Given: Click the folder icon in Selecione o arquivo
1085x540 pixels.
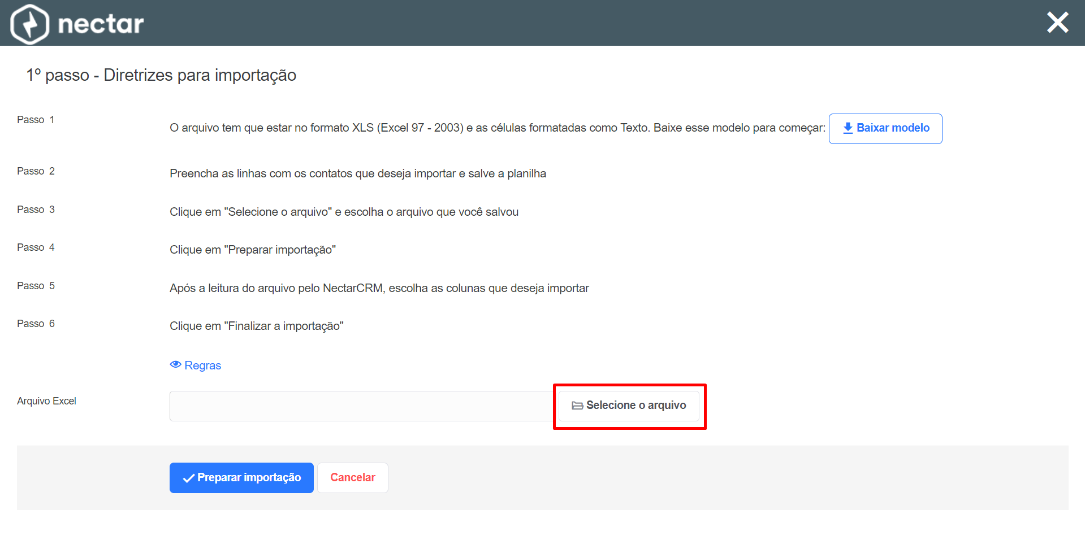Looking at the screenshot, I should click(x=577, y=406).
